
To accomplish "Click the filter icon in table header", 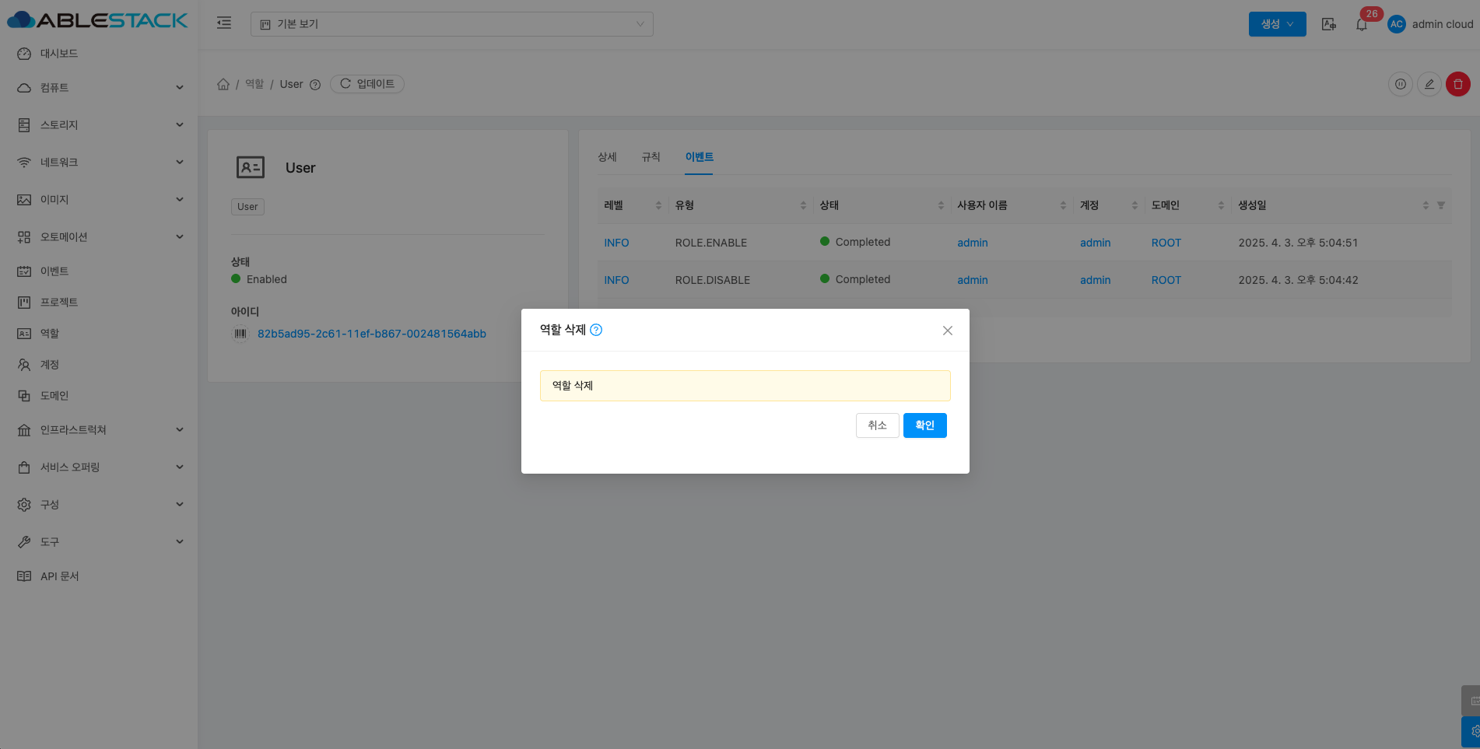I will (1440, 205).
